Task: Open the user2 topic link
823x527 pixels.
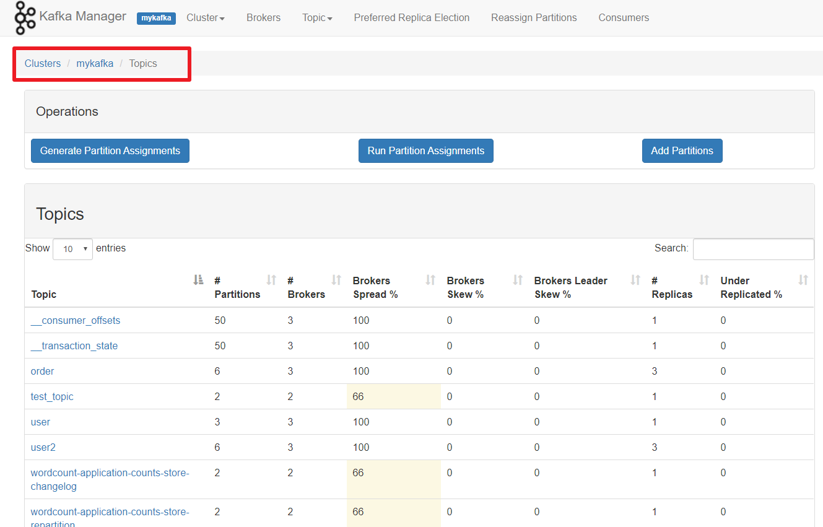Action: point(43,447)
